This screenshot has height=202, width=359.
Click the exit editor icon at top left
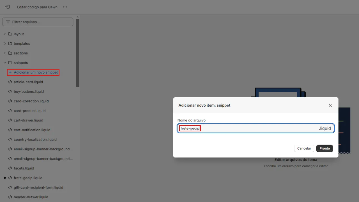[x=8, y=7]
